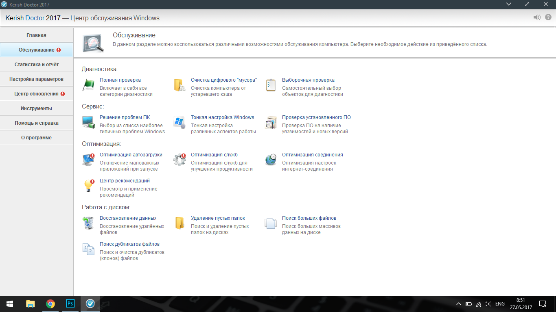This screenshot has height=312, width=556.
Task: Click the Выборочная проверка link
Action: click(x=308, y=80)
